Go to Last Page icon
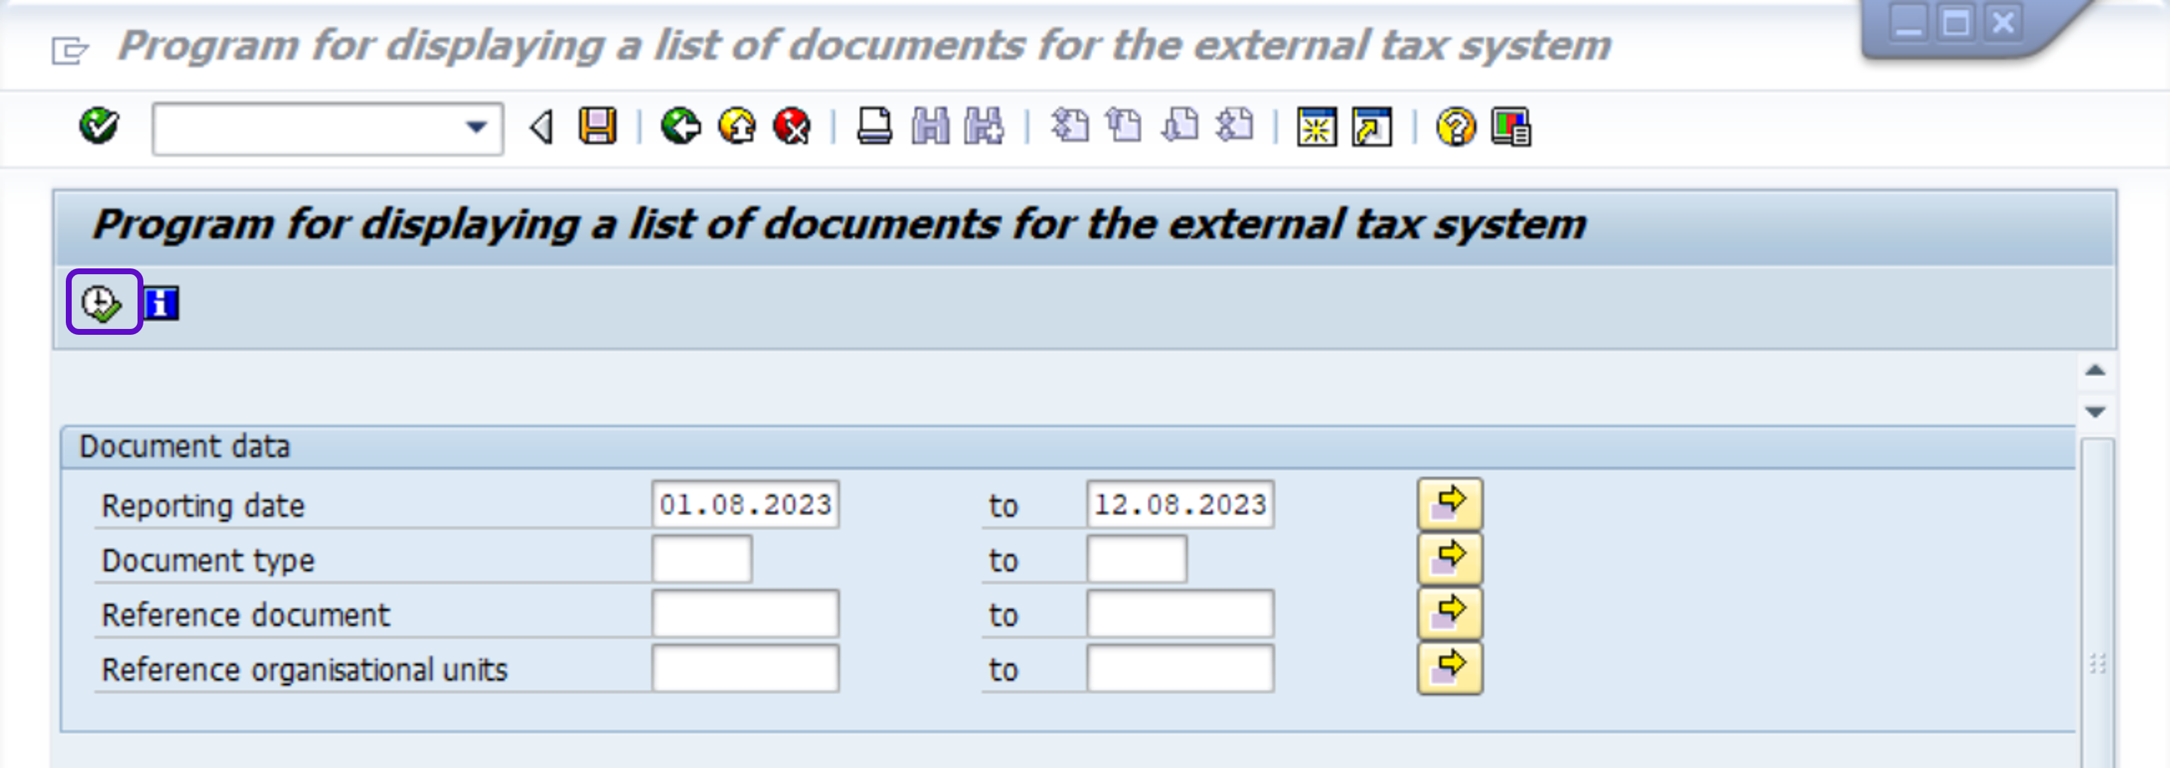 click(x=1235, y=127)
